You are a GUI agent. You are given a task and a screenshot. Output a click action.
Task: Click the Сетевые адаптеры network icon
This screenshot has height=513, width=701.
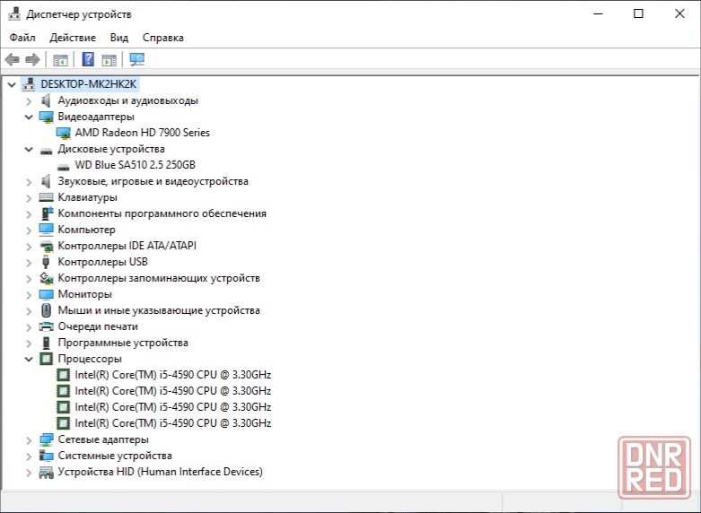(46, 439)
